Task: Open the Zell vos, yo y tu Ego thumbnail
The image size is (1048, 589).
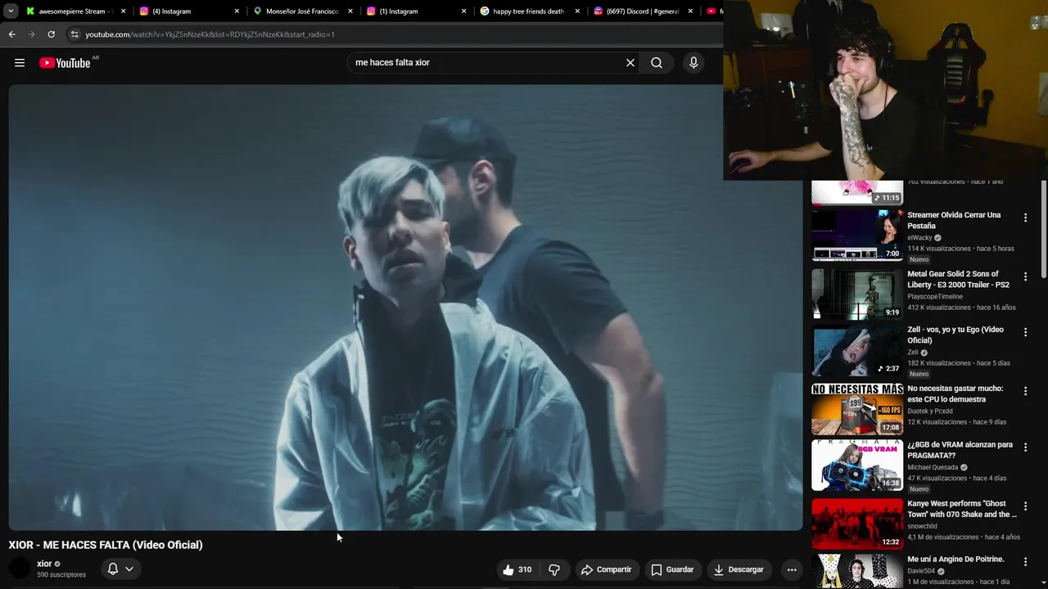Action: pos(857,350)
